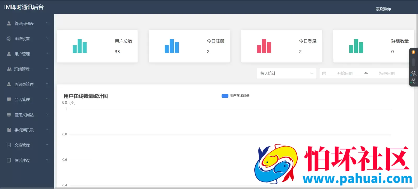Screen dimensions: 418x189
Task: Click the green 群组数量 bar chart icon
Action: pyautogui.click(x=356, y=46)
